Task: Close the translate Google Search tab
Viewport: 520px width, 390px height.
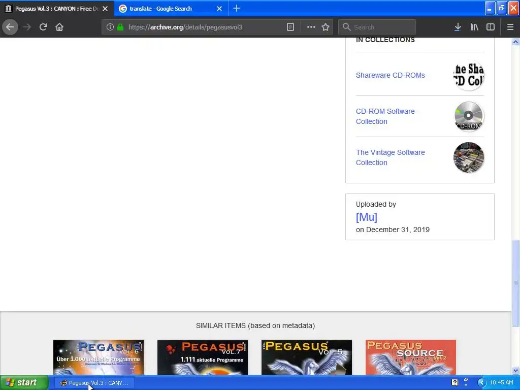Action: (x=219, y=9)
